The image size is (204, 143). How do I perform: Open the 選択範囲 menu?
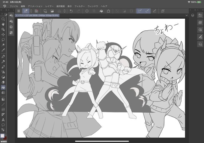pyautogui.click(x=61, y=6)
